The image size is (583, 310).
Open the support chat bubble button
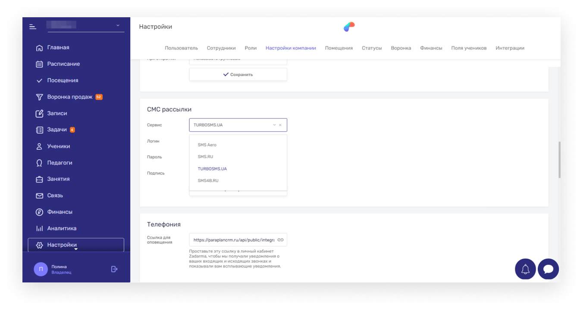tap(549, 270)
